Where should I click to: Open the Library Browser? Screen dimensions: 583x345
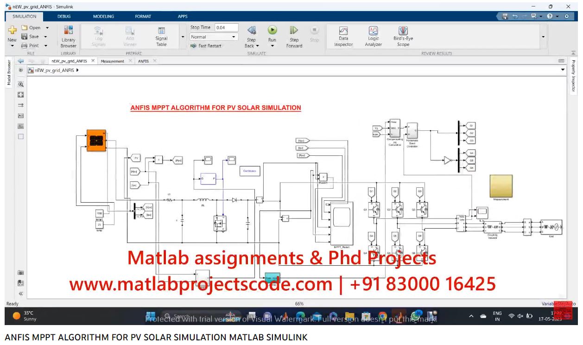tap(68, 36)
